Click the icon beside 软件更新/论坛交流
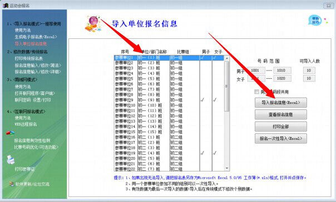The width and height of the screenshot is (336, 202). pos(11,184)
